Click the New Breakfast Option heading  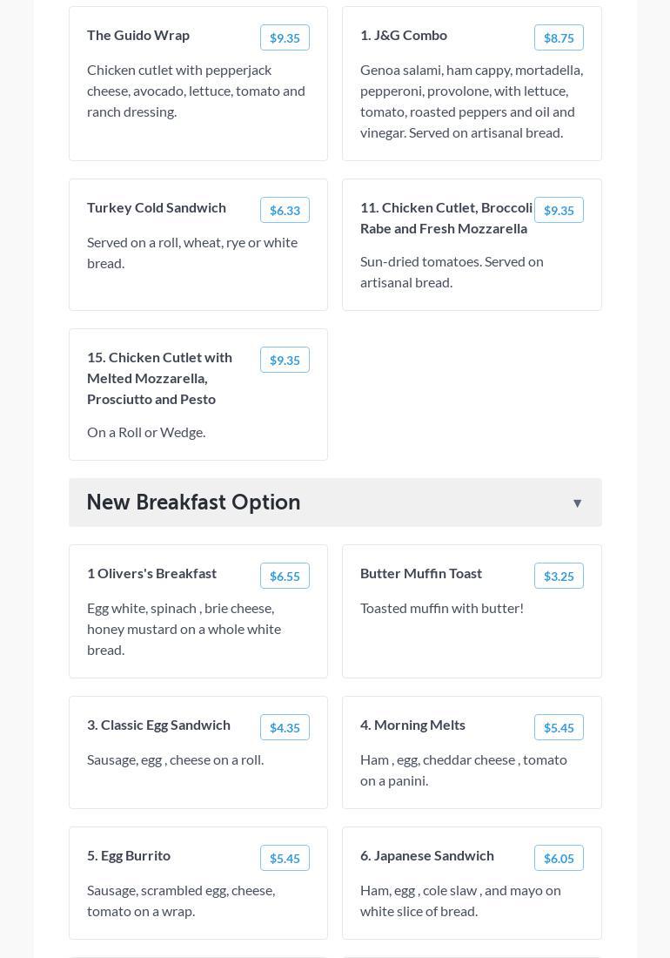tap(193, 503)
